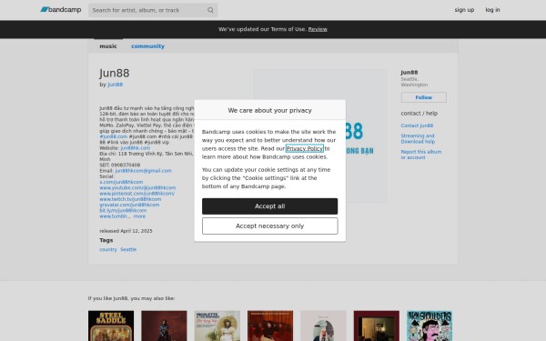Image resolution: width=546 pixels, height=341 pixels.
Task: Open the Gravatar jun88hkcom link
Action: 129,205
